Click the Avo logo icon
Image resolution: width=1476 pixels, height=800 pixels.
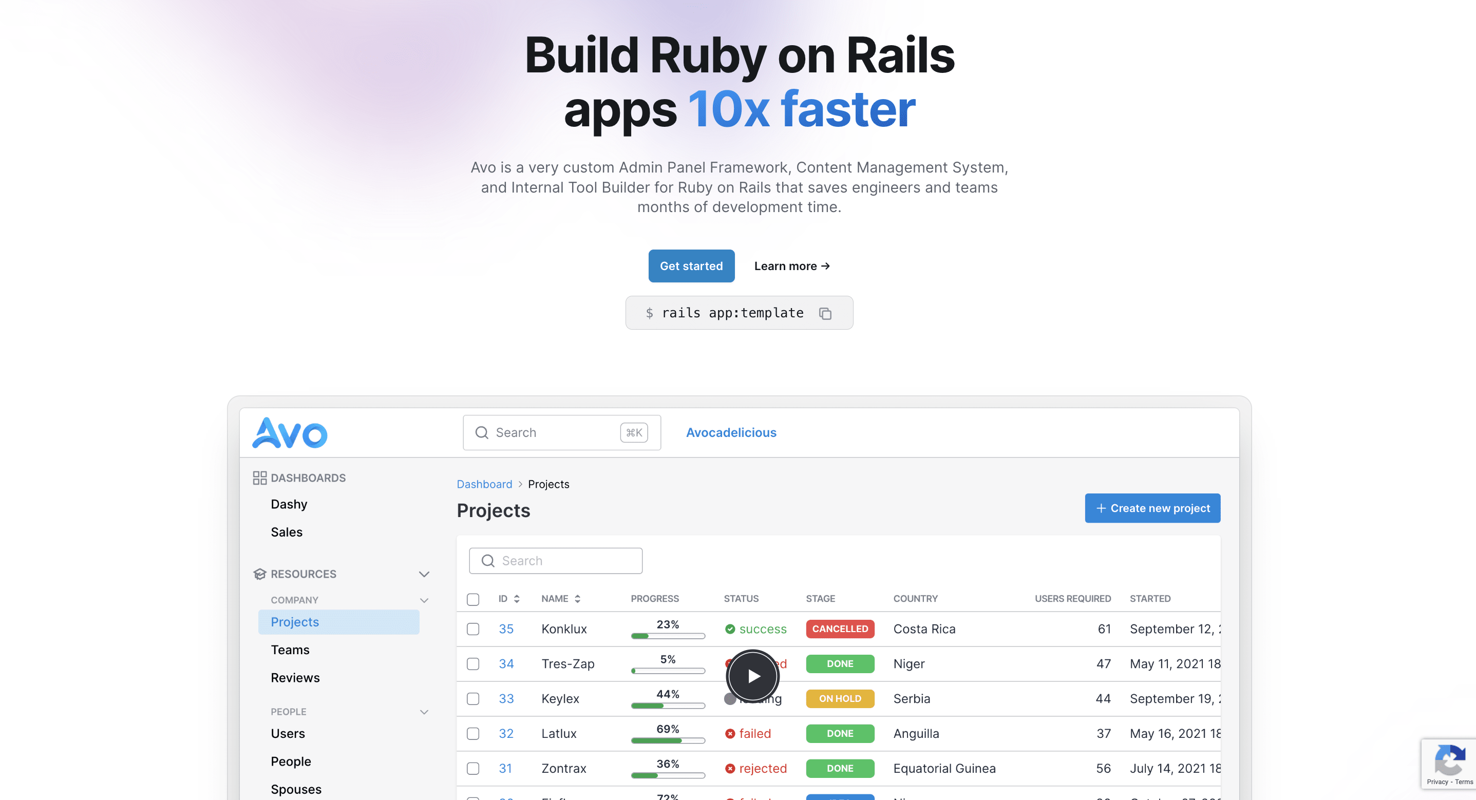(291, 431)
